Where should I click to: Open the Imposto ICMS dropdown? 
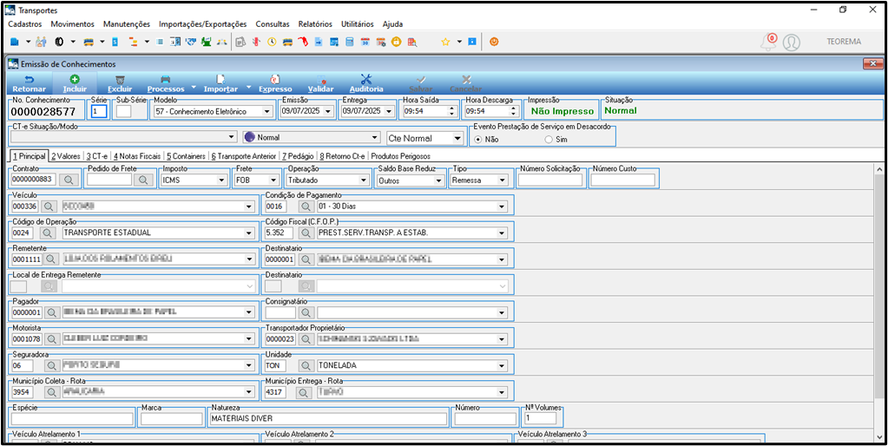tap(221, 180)
